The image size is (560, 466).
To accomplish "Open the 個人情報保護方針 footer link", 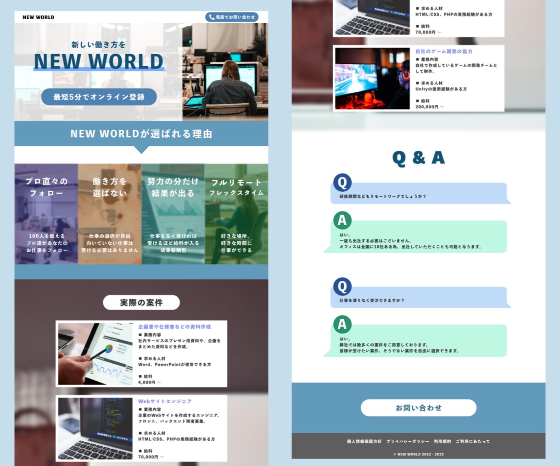I will click(x=364, y=441).
